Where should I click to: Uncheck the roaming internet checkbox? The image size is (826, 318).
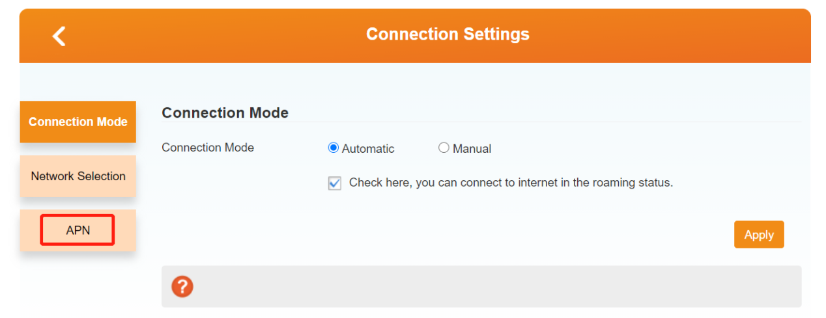coord(335,183)
